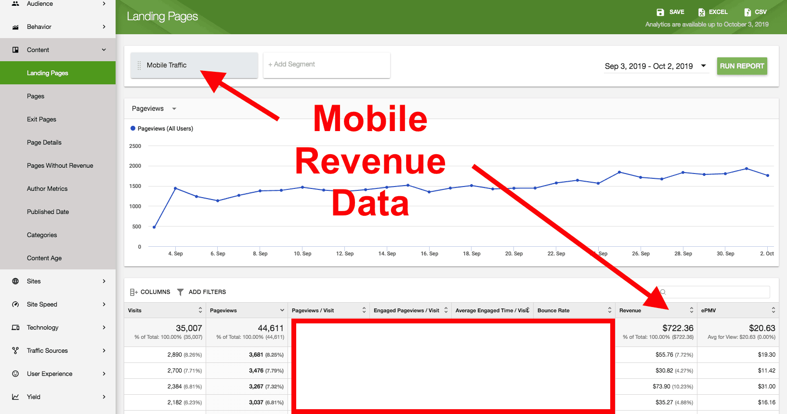Click the Content panel icon
Viewport: 787px width, 414px height.
(x=15, y=50)
